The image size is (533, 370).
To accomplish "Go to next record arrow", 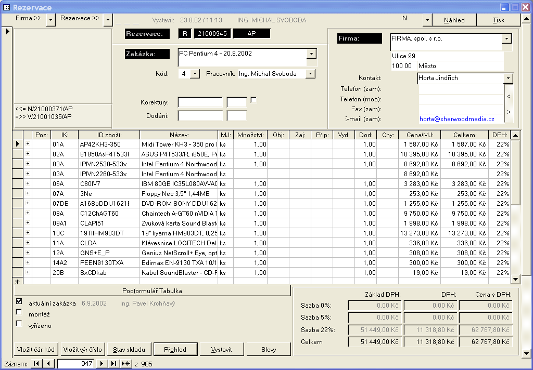I will [x=102, y=364].
